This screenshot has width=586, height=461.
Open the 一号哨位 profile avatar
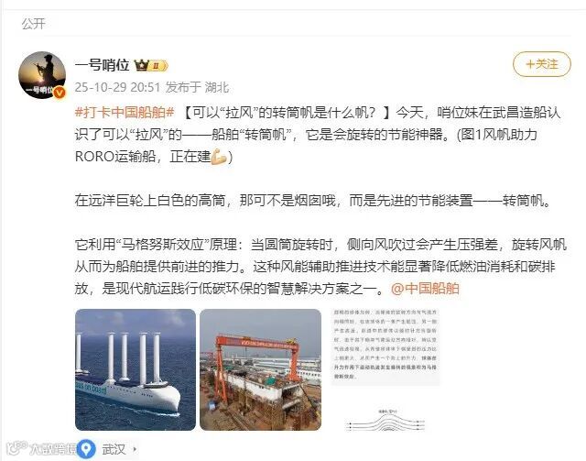point(42,75)
